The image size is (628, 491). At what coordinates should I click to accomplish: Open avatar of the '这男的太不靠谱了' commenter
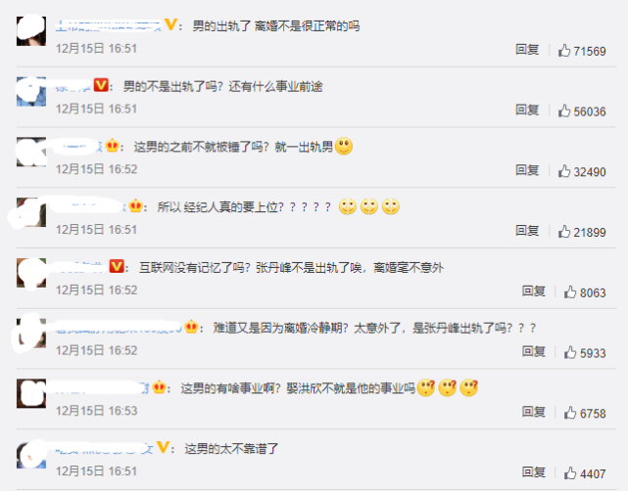pyautogui.click(x=31, y=454)
